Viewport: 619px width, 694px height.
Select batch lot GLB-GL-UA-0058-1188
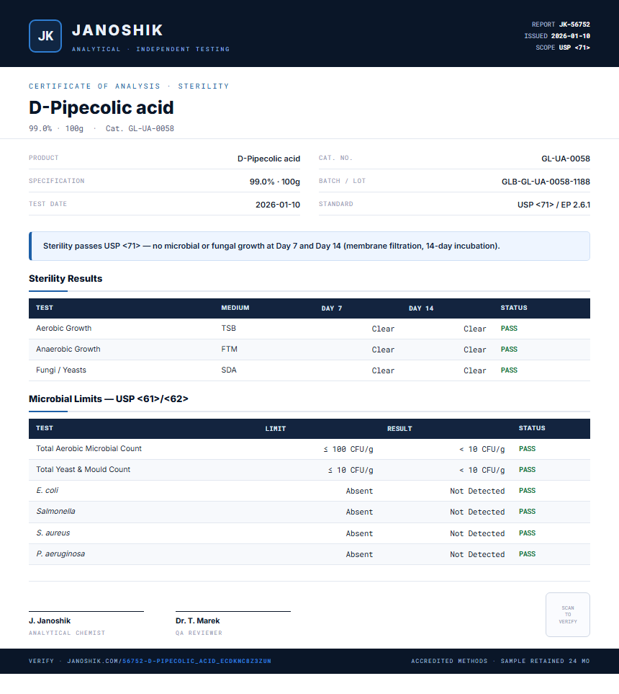click(546, 182)
